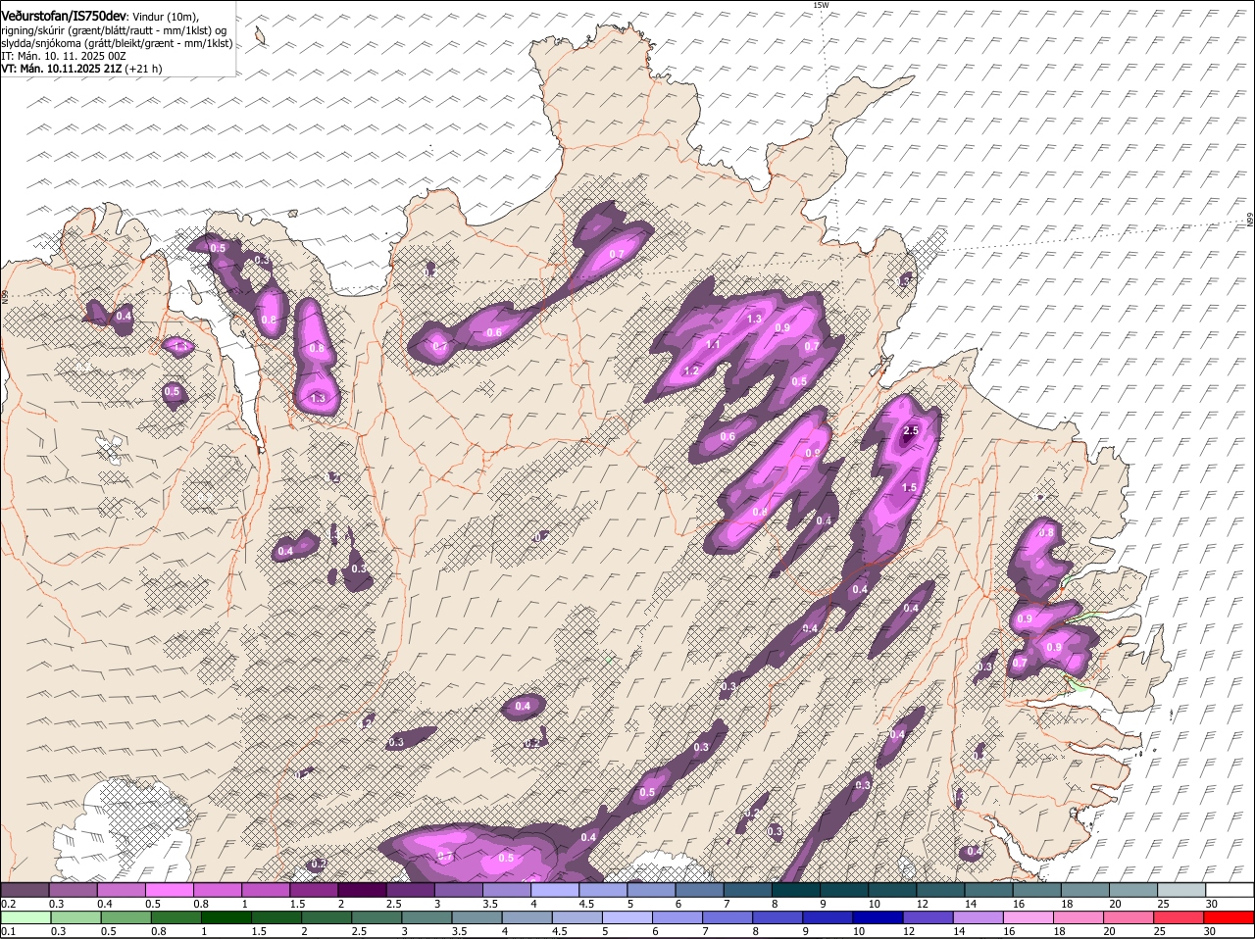Click upper legend swatch between 0.2 and 0.3

25,890
